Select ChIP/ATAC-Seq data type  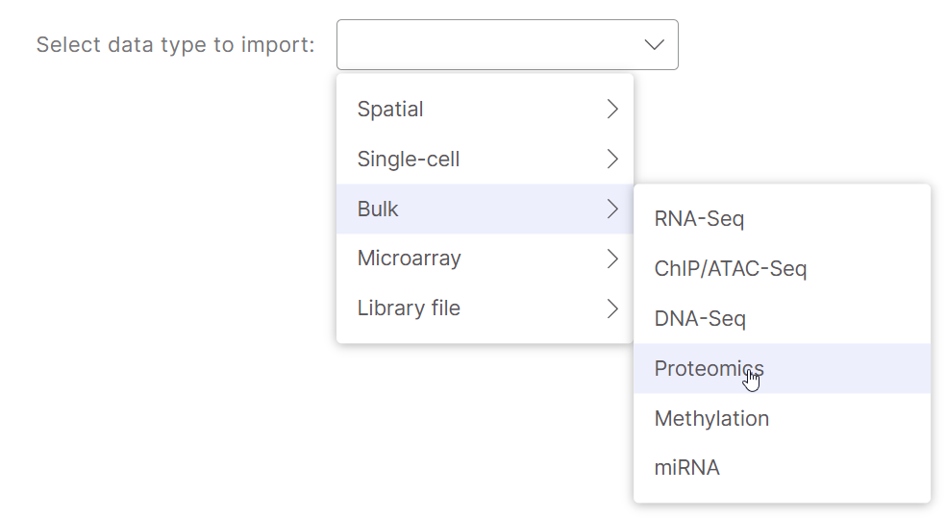(730, 269)
